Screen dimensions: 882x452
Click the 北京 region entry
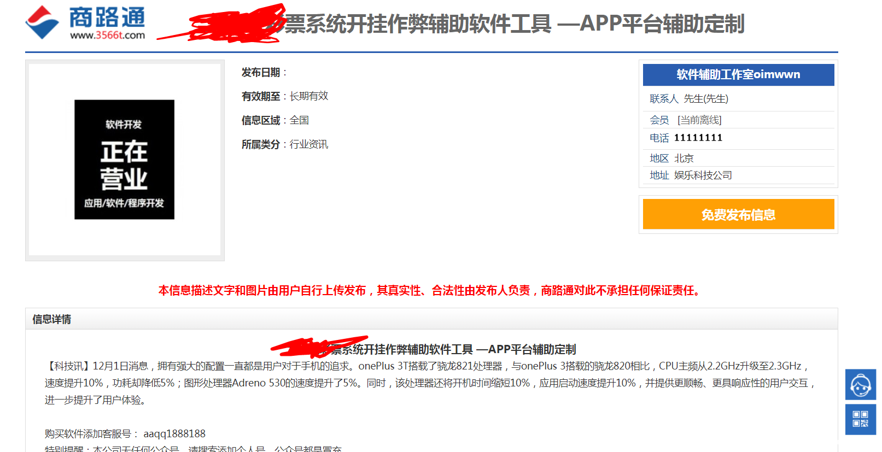pos(684,159)
